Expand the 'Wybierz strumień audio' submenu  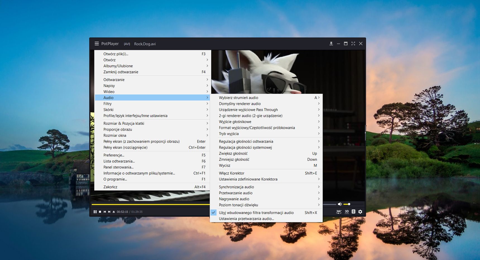(x=238, y=98)
